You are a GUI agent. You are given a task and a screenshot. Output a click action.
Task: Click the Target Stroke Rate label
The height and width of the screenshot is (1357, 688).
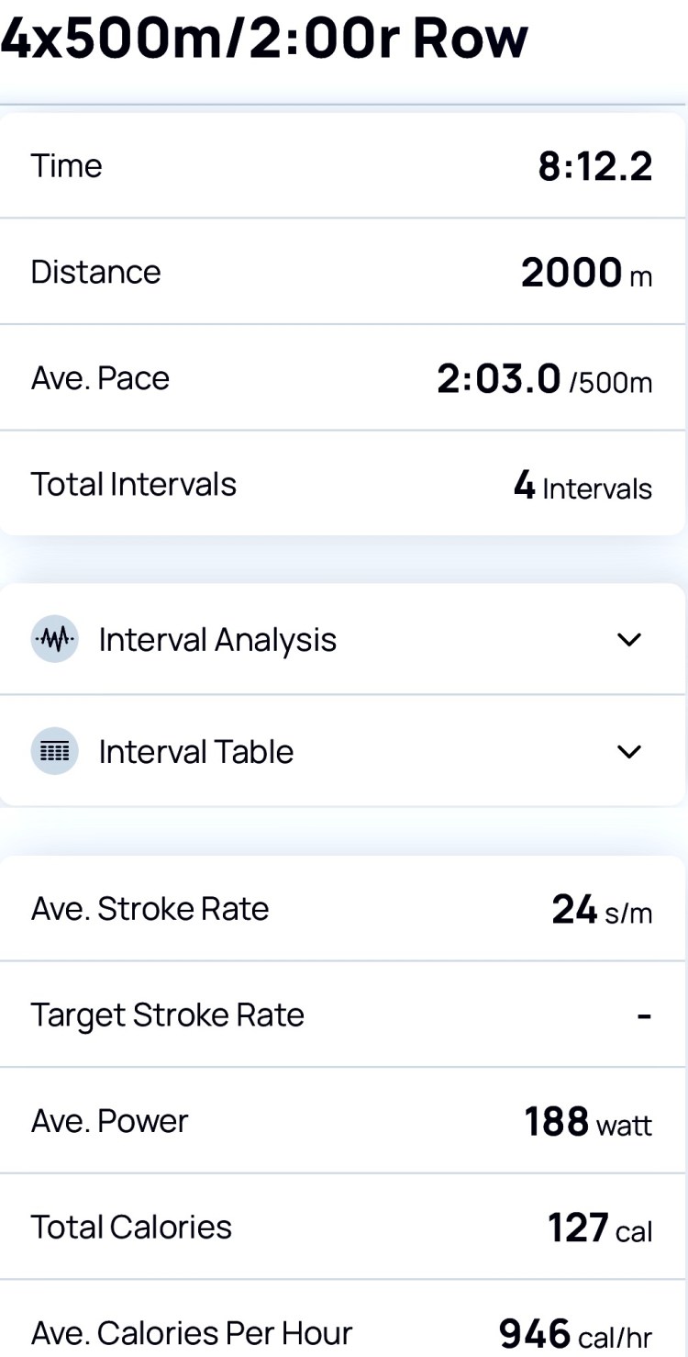click(x=167, y=1015)
